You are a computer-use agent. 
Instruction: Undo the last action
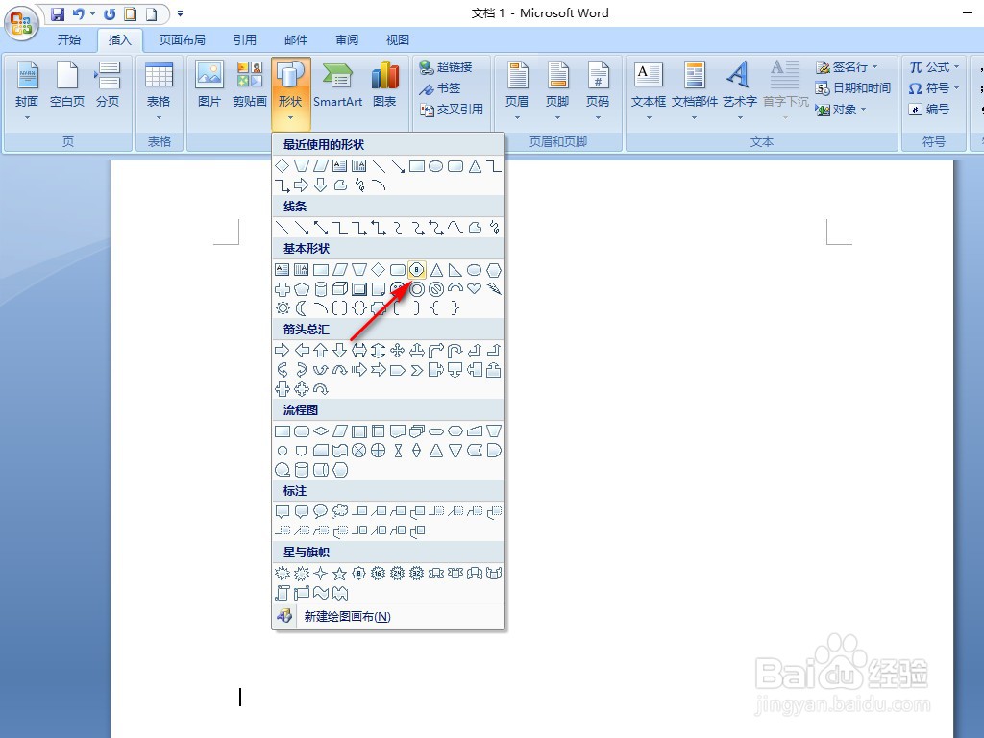click(78, 13)
